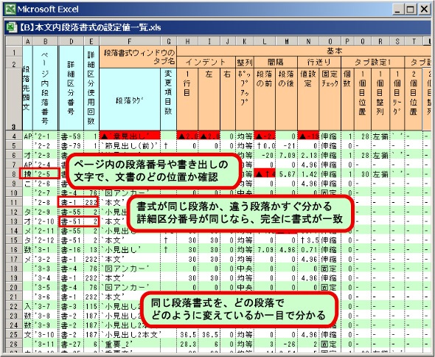Select column F header
This screenshot has height=357, width=435.
pyautogui.click(x=130, y=41)
